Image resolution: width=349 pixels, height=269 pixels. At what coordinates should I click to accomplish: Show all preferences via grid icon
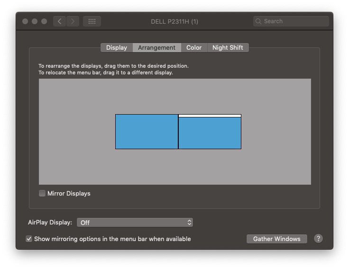tap(92, 21)
